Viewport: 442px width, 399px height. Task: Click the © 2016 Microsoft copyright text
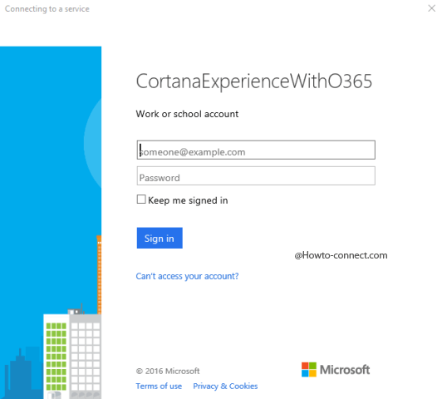[168, 371]
